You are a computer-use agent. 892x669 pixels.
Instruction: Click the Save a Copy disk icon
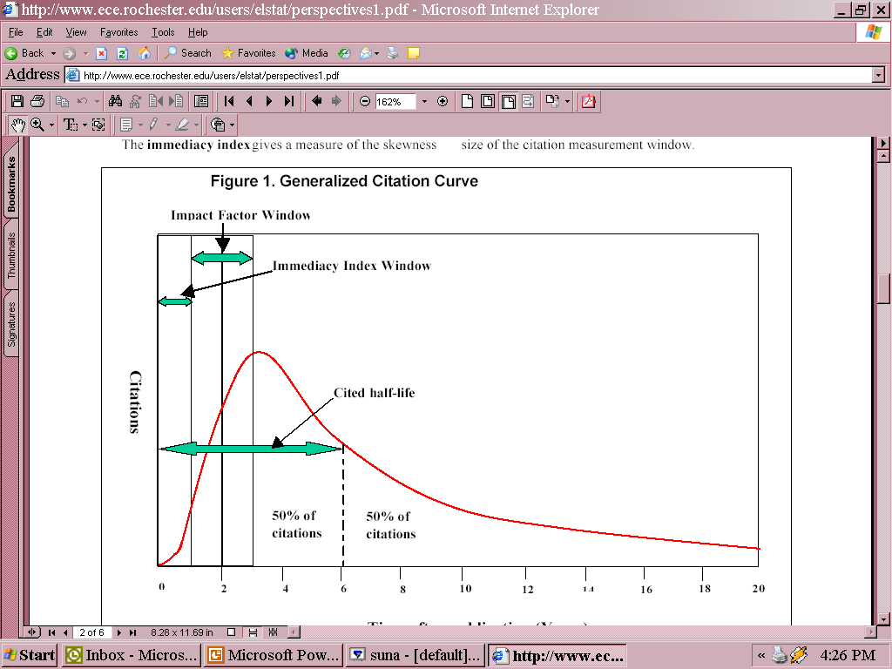click(x=17, y=101)
